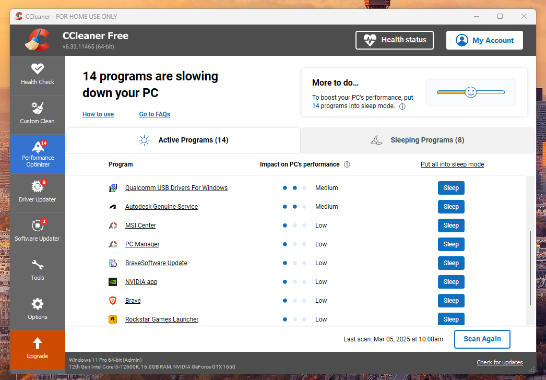546x380 pixels.
Task: Click the Qualcomm USB Drivers program icon
Action: 112,188
